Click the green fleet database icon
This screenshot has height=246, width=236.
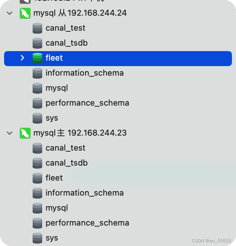click(37, 58)
